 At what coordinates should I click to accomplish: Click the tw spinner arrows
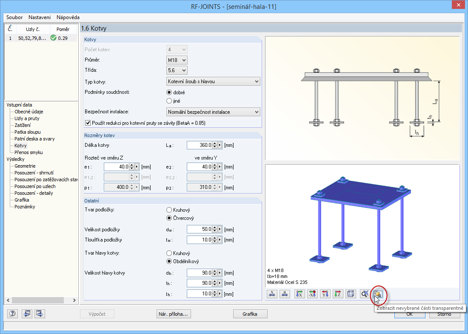(x=214, y=240)
